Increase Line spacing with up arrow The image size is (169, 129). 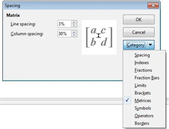[x=74, y=22]
